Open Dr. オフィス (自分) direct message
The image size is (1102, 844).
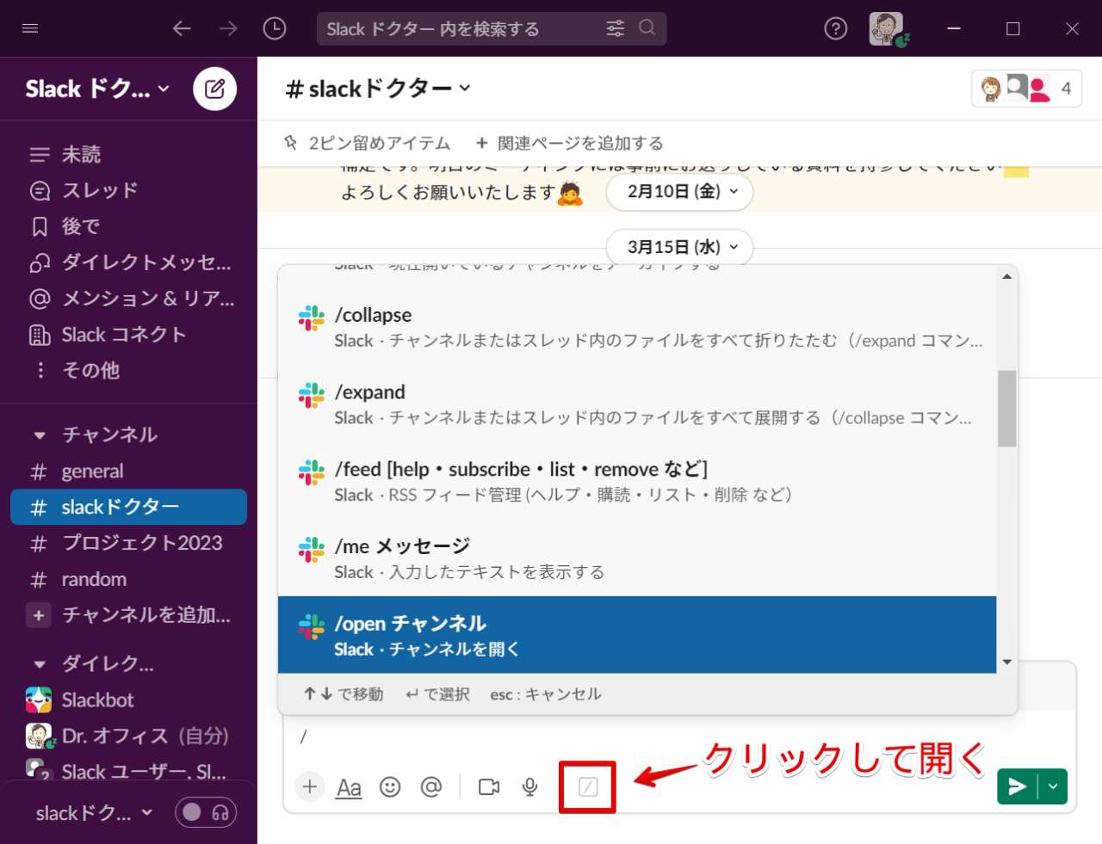click(128, 736)
